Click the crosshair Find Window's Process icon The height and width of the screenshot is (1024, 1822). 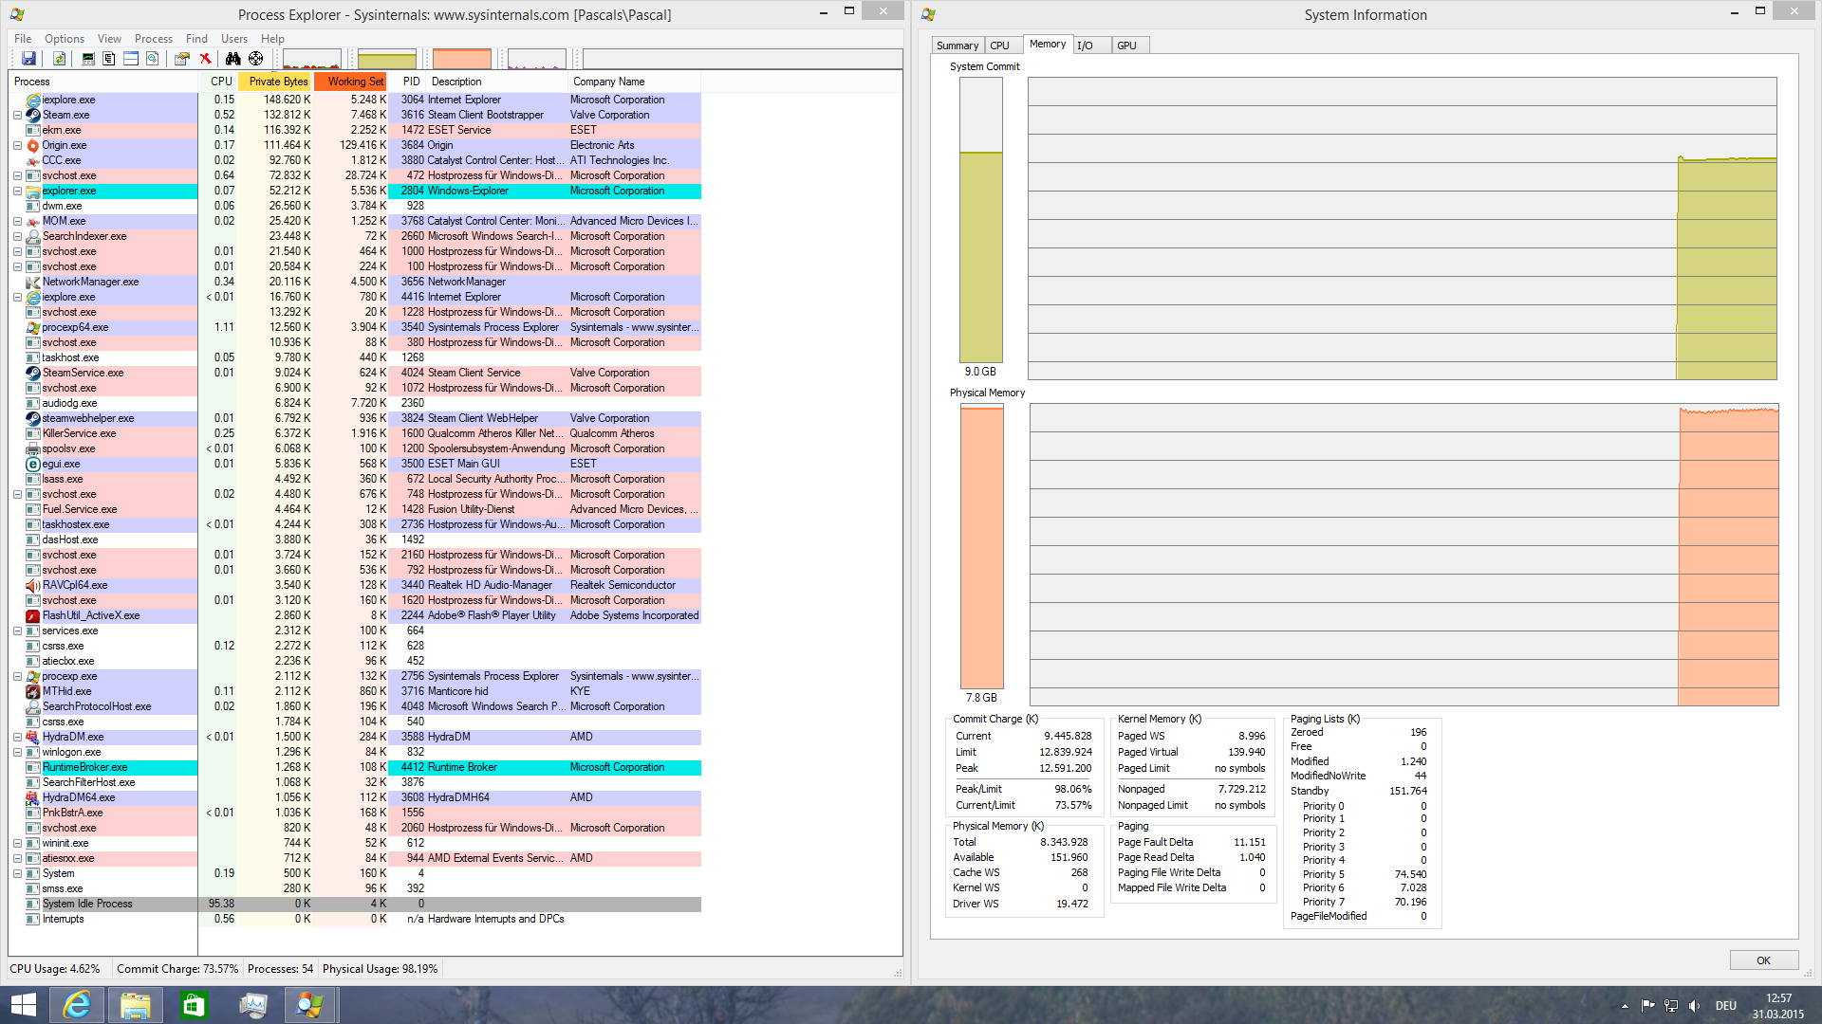[256, 59]
